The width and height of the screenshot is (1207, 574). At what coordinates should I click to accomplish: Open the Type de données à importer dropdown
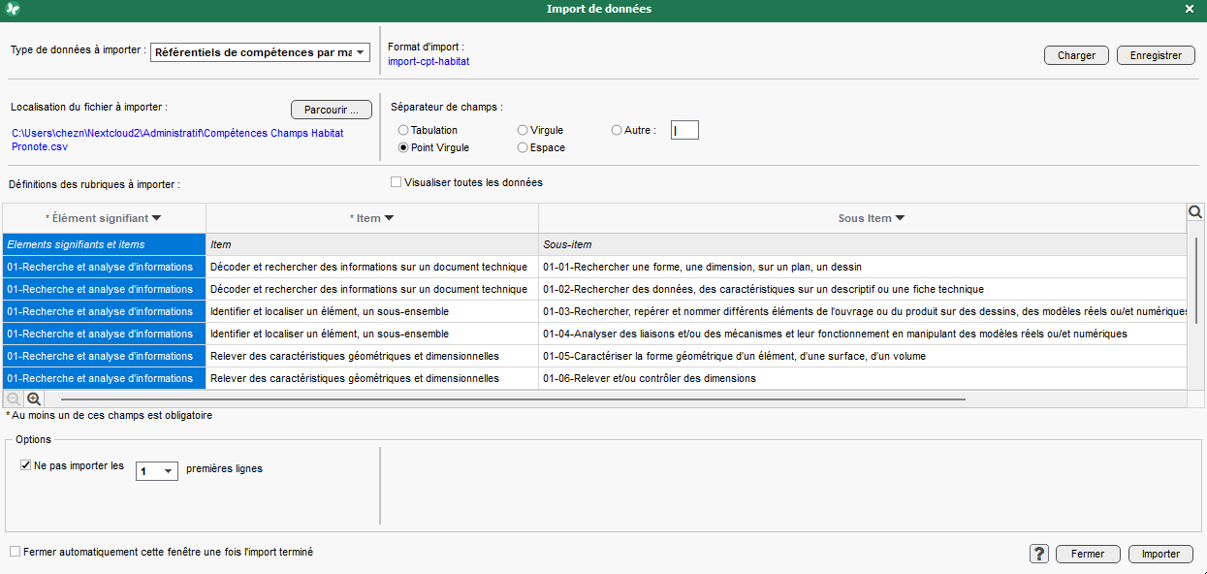coord(261,52)
